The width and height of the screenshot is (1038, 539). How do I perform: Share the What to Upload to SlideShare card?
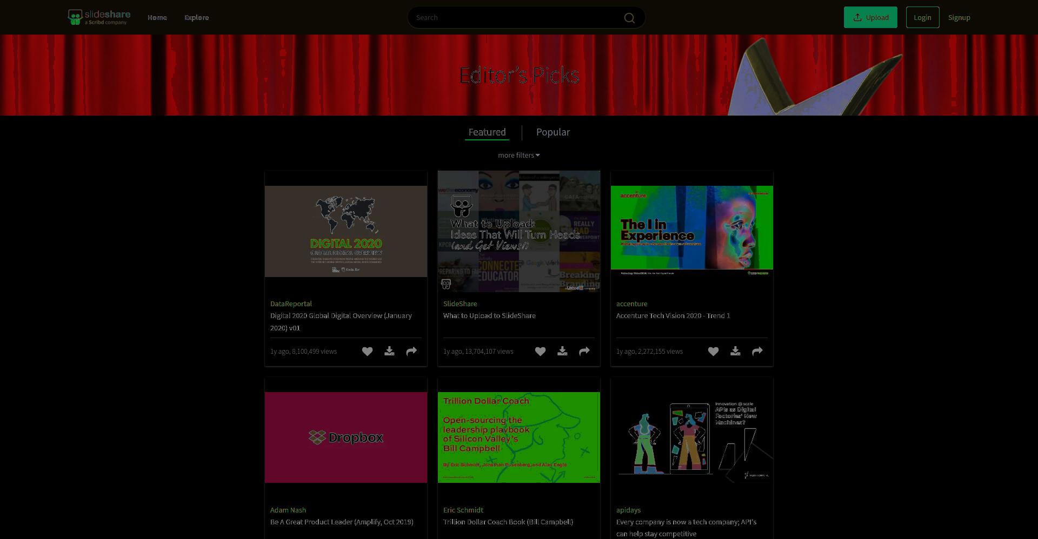point(584,352)
